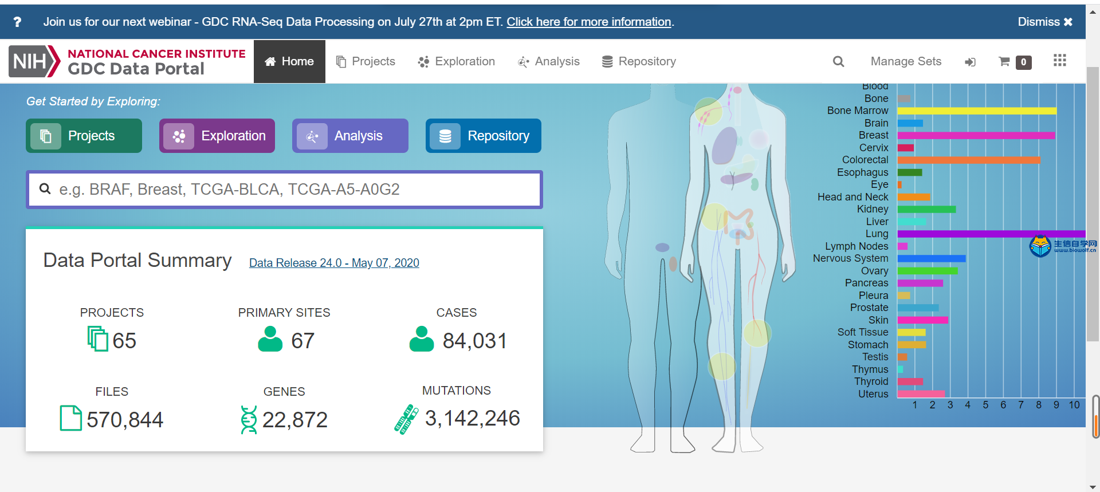Click the green Projects button
The width and height of the screenshot is (1100, 492).
(x=84, y=136)
